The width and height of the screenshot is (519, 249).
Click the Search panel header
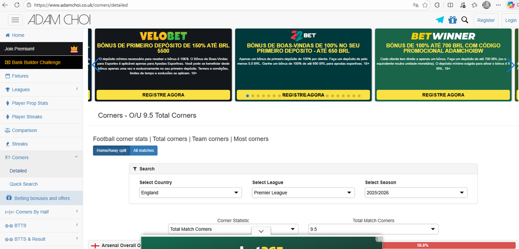303,169
